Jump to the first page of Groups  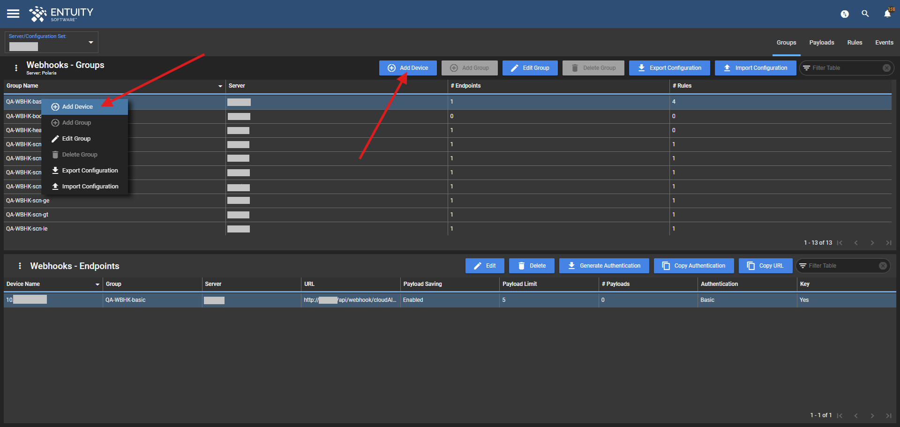[840, 243]
